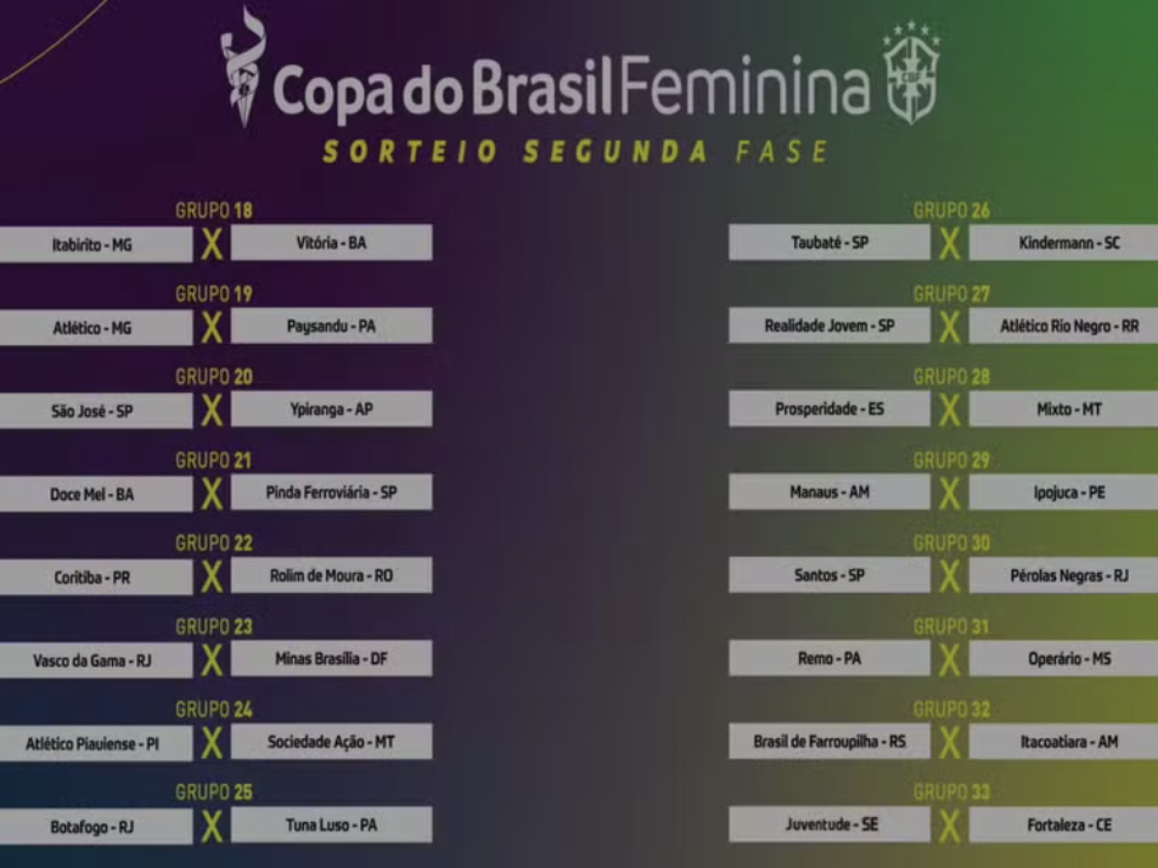Select the Paysandu - PA team box
Image resolution: width=1158 pixels, height=868 pixels.
331,326
